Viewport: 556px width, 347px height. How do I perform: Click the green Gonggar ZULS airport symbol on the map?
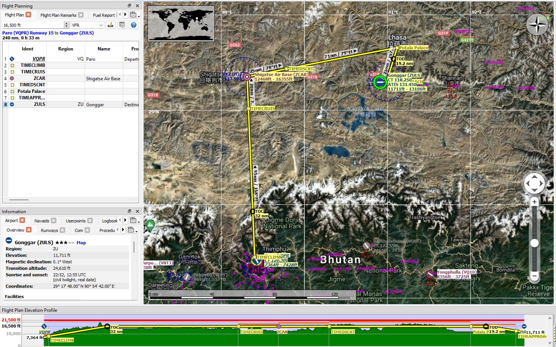[x=380, y=82]
